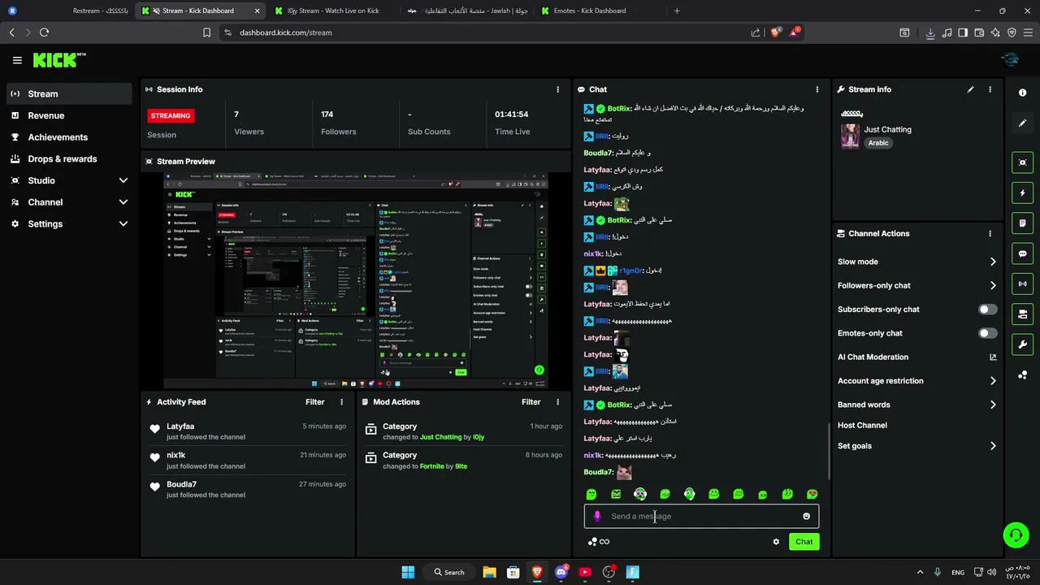
Task: Click the Brave Leo AI sparkle icon
Action: click(x=995, y=32)
